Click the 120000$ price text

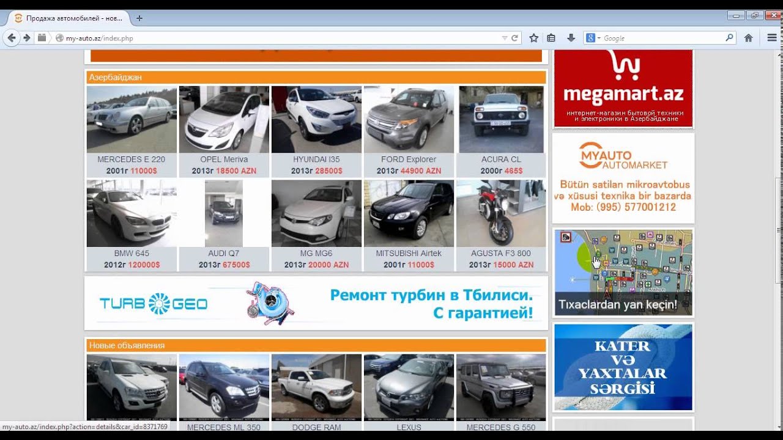(x=143, y=265)
